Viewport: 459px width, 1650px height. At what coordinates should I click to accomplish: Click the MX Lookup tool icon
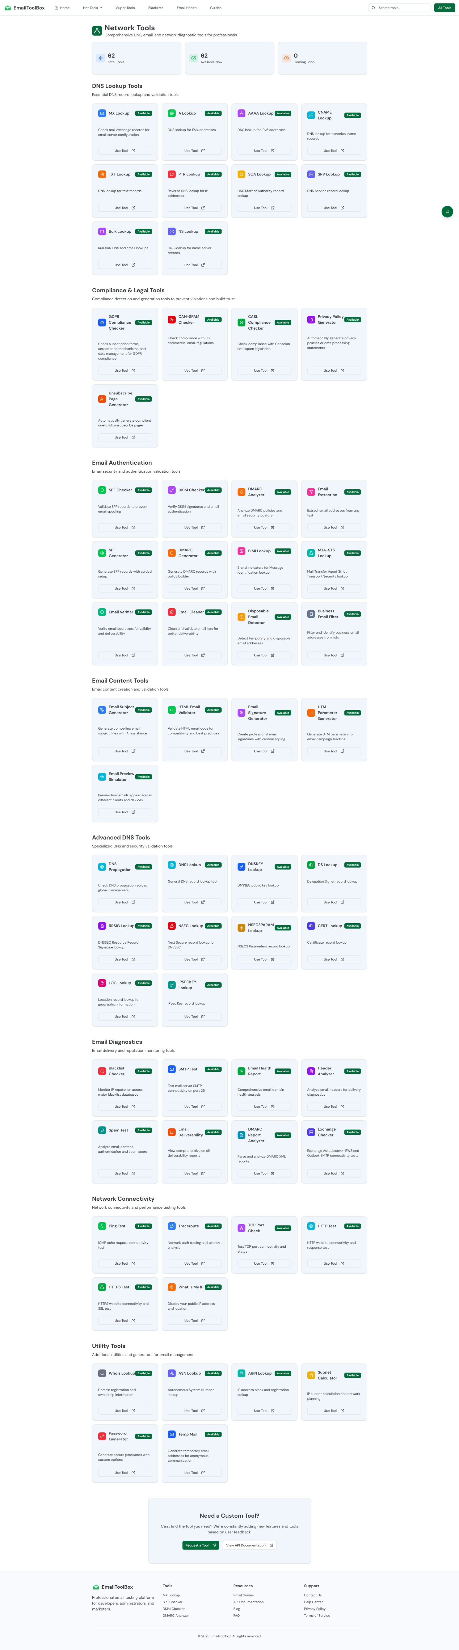coord(102,113)
